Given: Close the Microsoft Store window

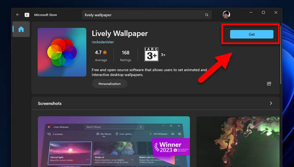Looking at the screenshot, I should point(276,12).
